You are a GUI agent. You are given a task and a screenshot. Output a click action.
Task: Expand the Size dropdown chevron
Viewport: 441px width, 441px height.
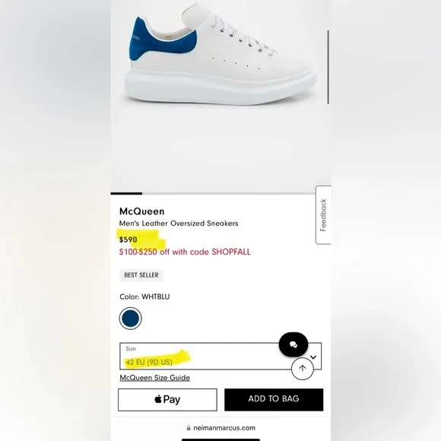(313, 357)
